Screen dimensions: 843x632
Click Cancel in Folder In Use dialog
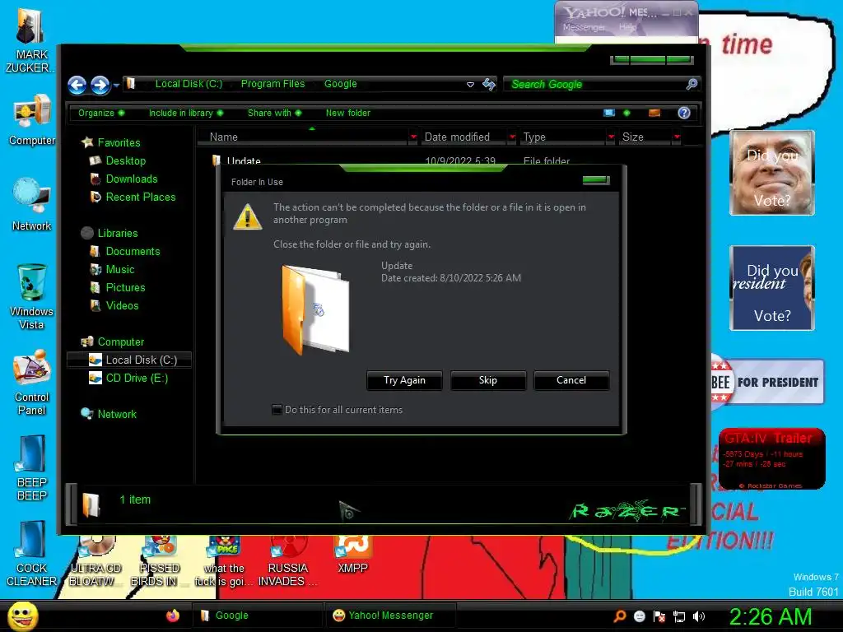click(x=571, y=380)
